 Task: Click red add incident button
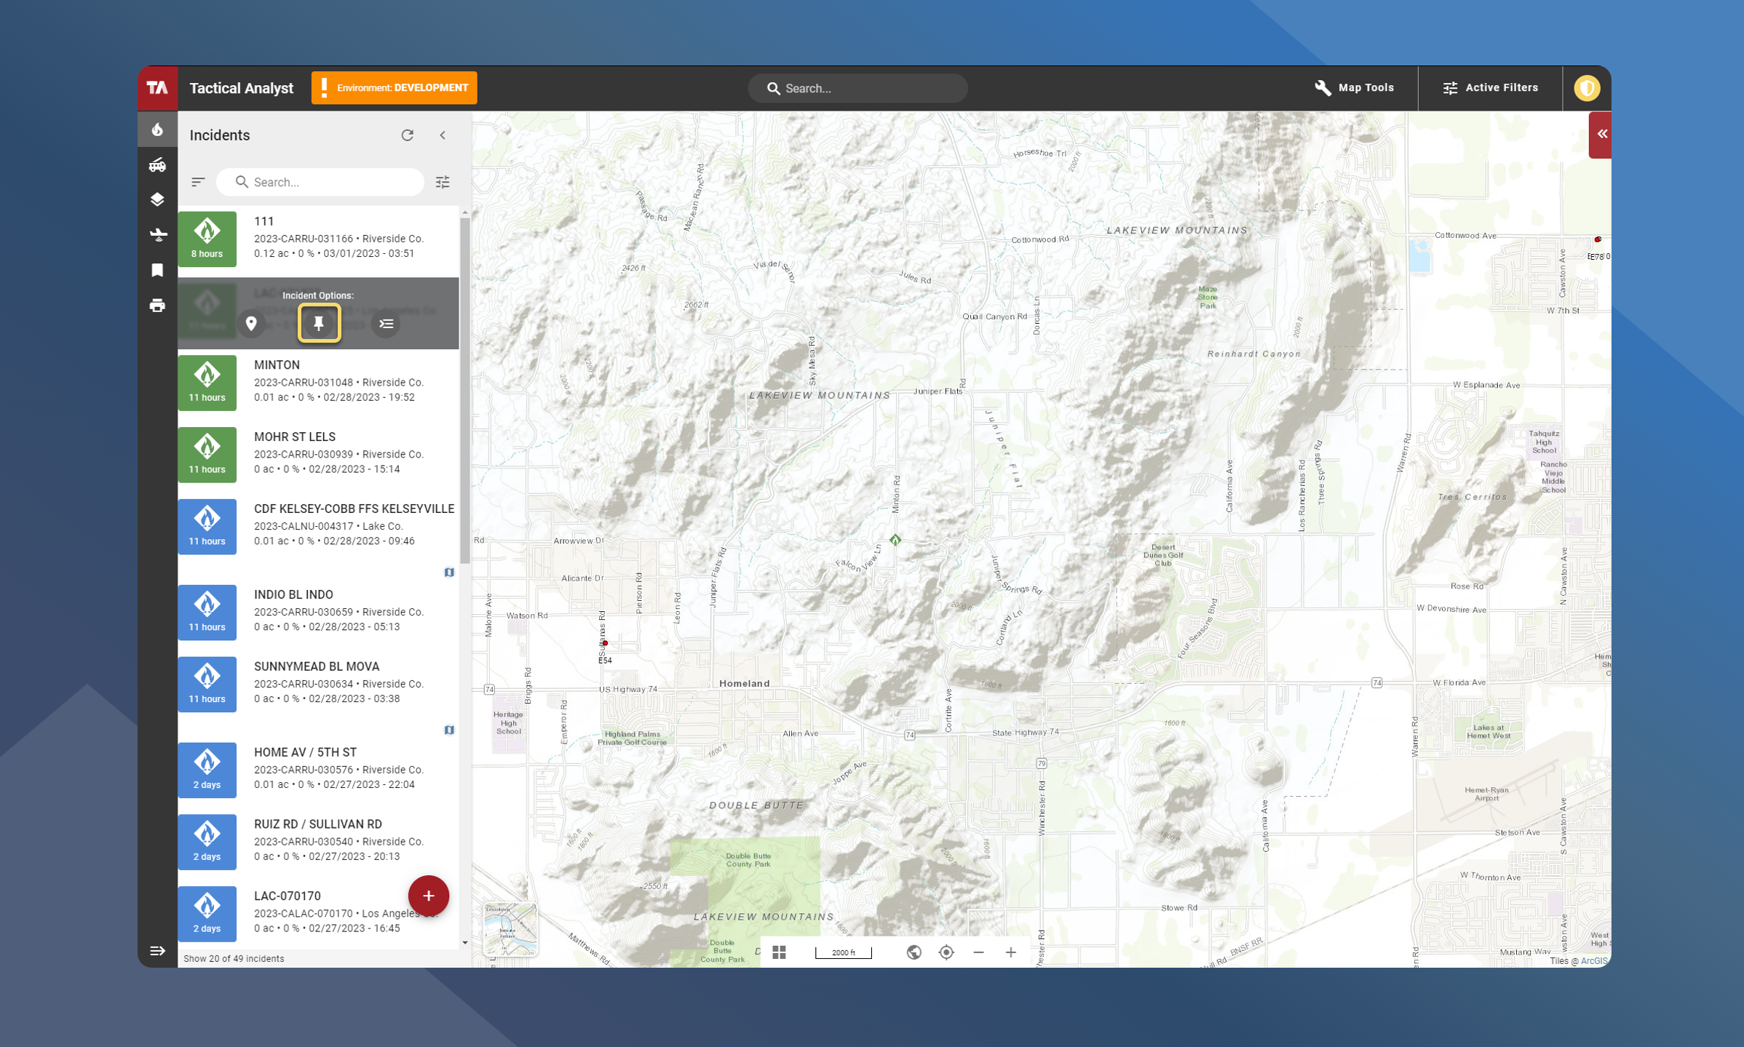[x=428, y=896]
